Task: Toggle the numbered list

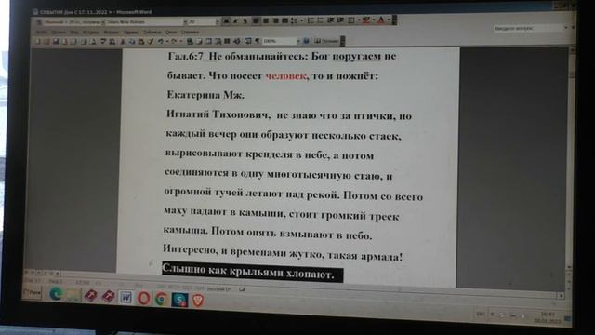Action: [x=311, y=20]
